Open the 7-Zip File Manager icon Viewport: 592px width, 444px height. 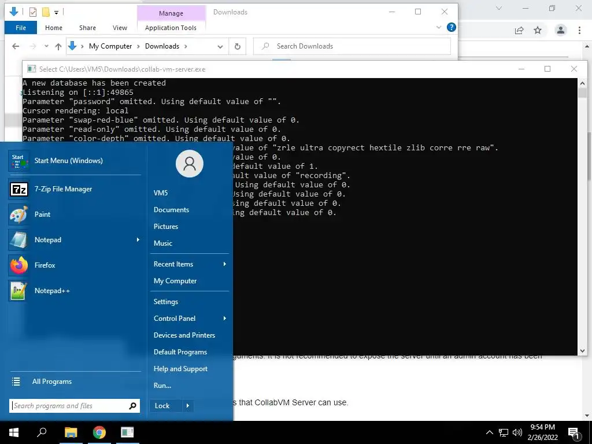(x=18, y=189)
